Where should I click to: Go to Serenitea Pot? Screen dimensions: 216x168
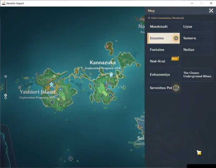164,88
